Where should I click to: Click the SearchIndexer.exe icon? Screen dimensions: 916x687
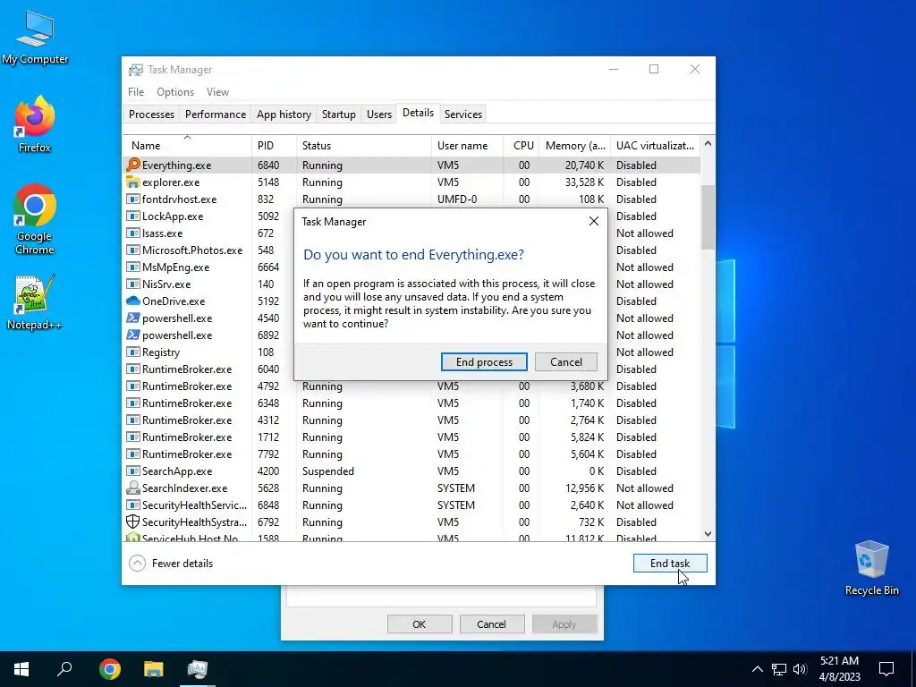click(x=133, y=488)
